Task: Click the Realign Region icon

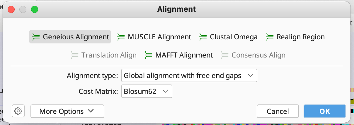Action: 270,37
